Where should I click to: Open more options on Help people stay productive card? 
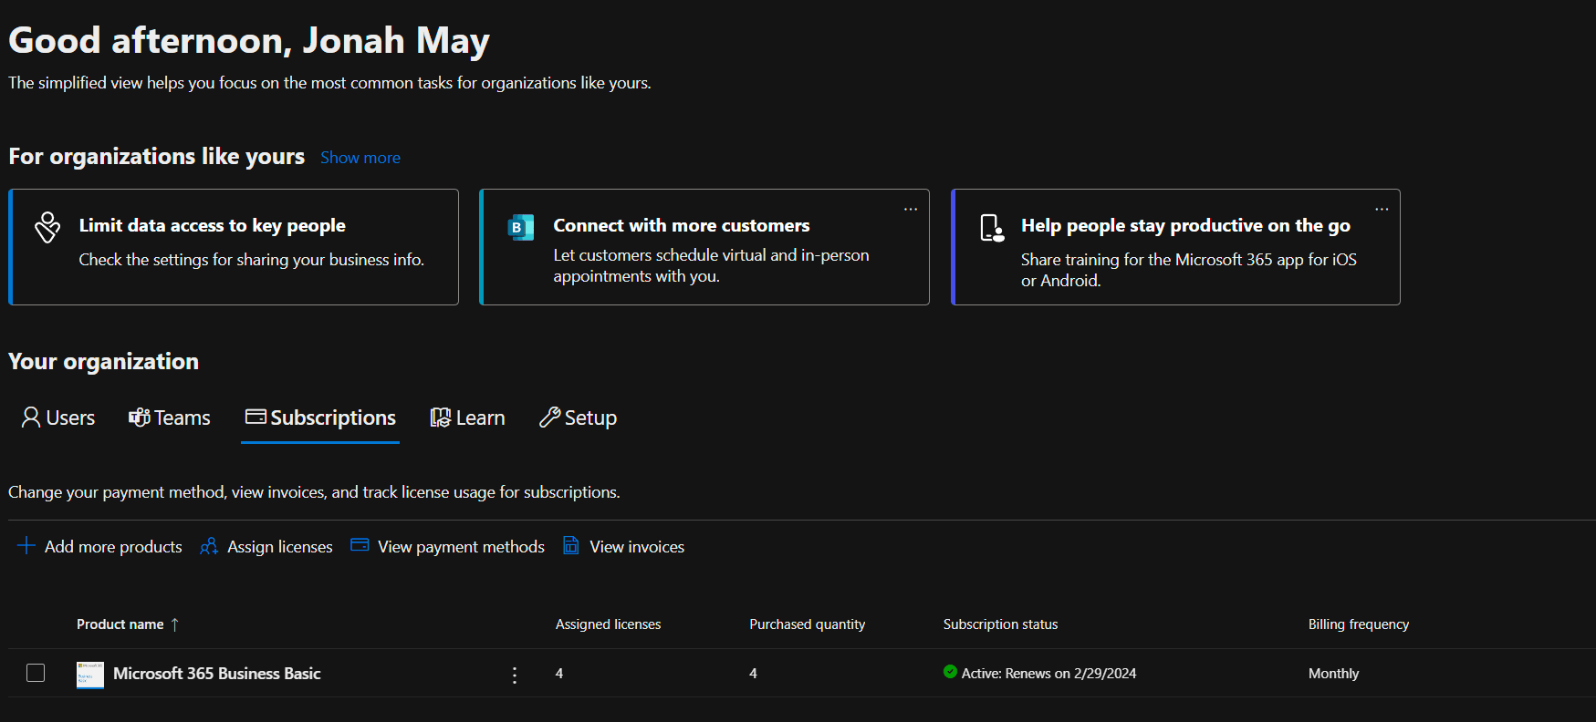pyautogui.click(x=1382, y=209)
